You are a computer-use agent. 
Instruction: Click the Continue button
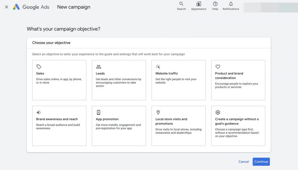pos(261,161)
